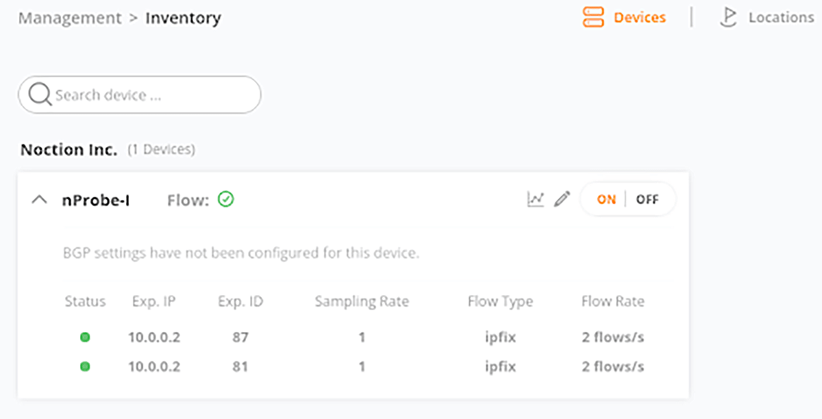Click the Sampling Rate column header

362,301
